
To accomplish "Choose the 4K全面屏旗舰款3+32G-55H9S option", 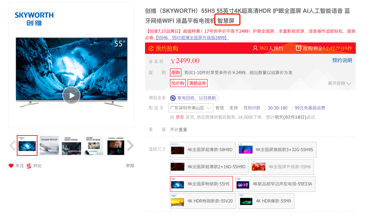I will [277, 150].
